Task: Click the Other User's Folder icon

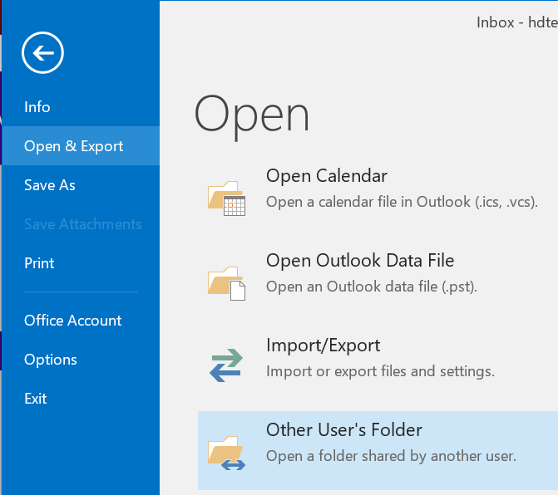Action: 227,453
